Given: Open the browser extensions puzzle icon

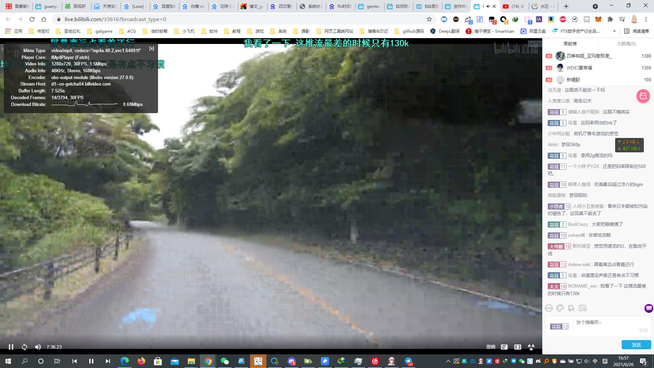Looking at the screenshot, I should 610,19.
